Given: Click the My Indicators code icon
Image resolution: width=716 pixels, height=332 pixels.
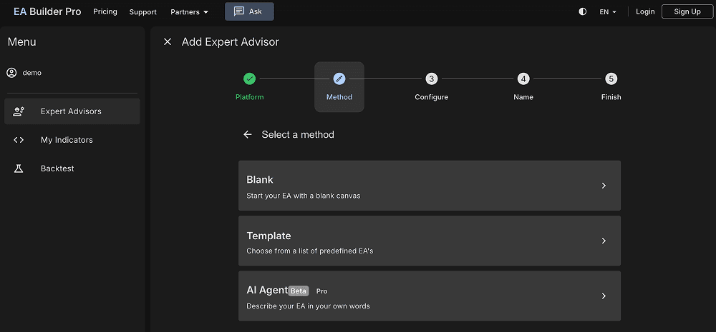Looking at the screenshot, I should click(x=19, y=140).
